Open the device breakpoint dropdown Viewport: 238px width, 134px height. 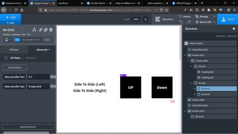(8, 40)
